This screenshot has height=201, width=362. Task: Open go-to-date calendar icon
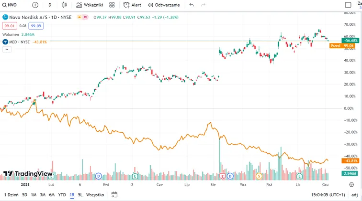click(x=114, y=194)
